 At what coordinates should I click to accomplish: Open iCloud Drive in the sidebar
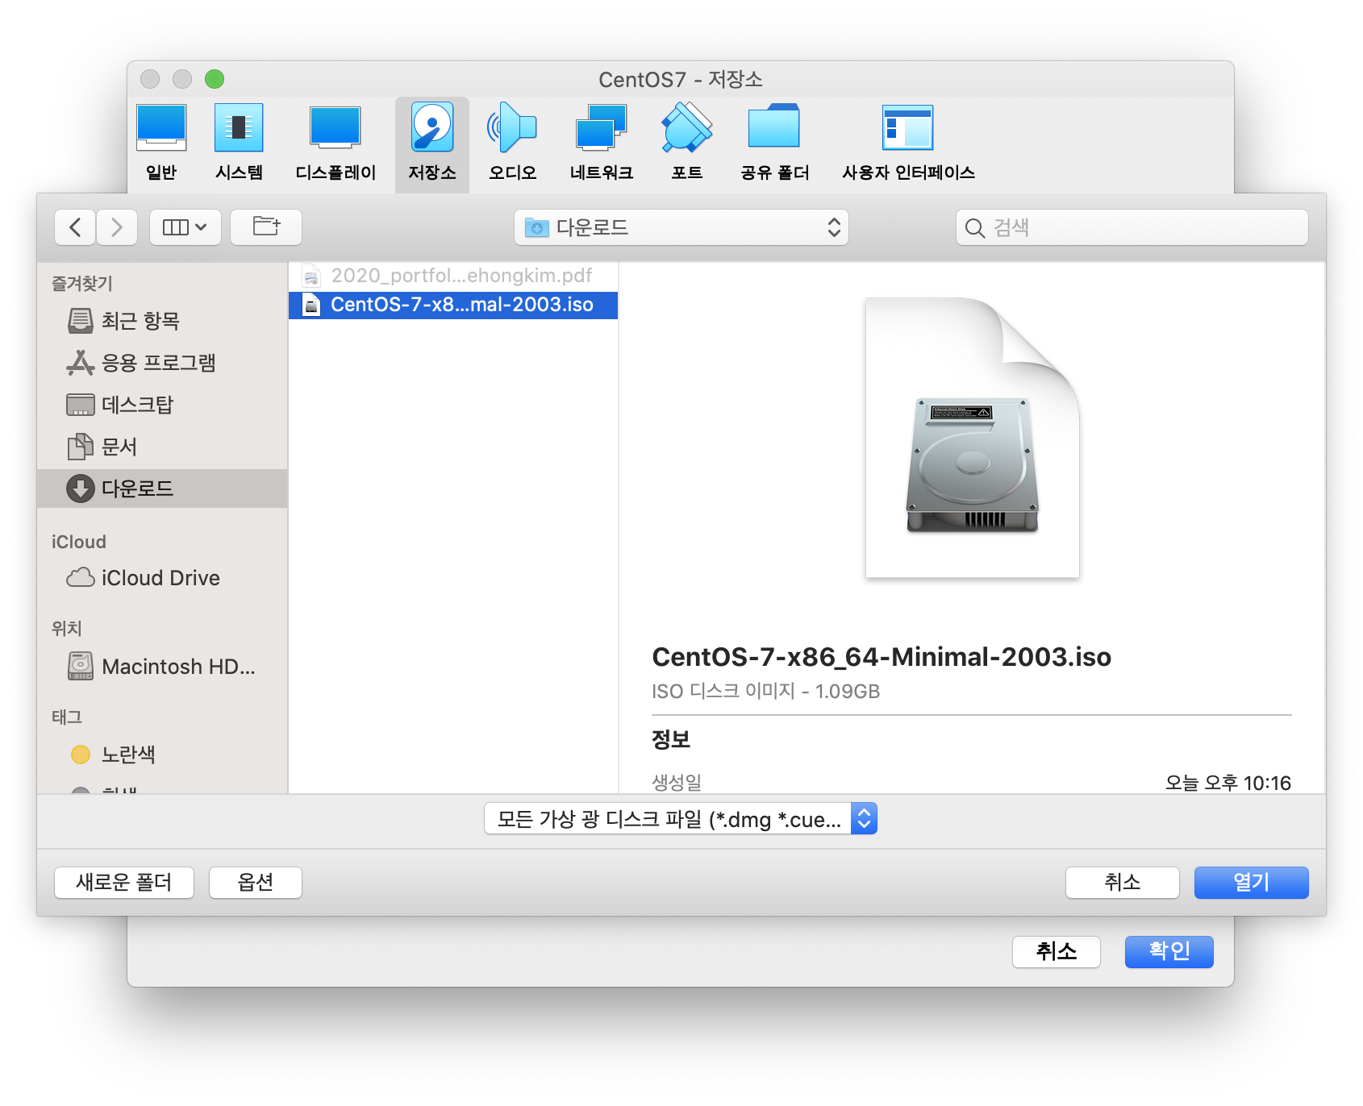click(162, 578)
